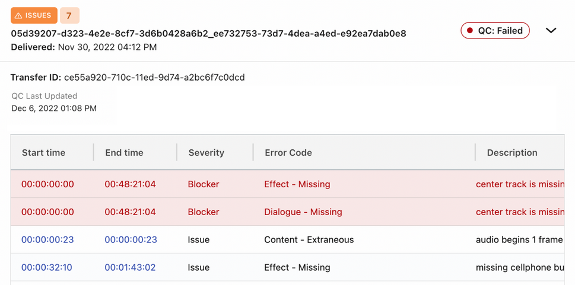Viewport: 575px width, 285px height.
Task: Select the Dialogue - Missing blocker row
Action: tap(287, 212)
